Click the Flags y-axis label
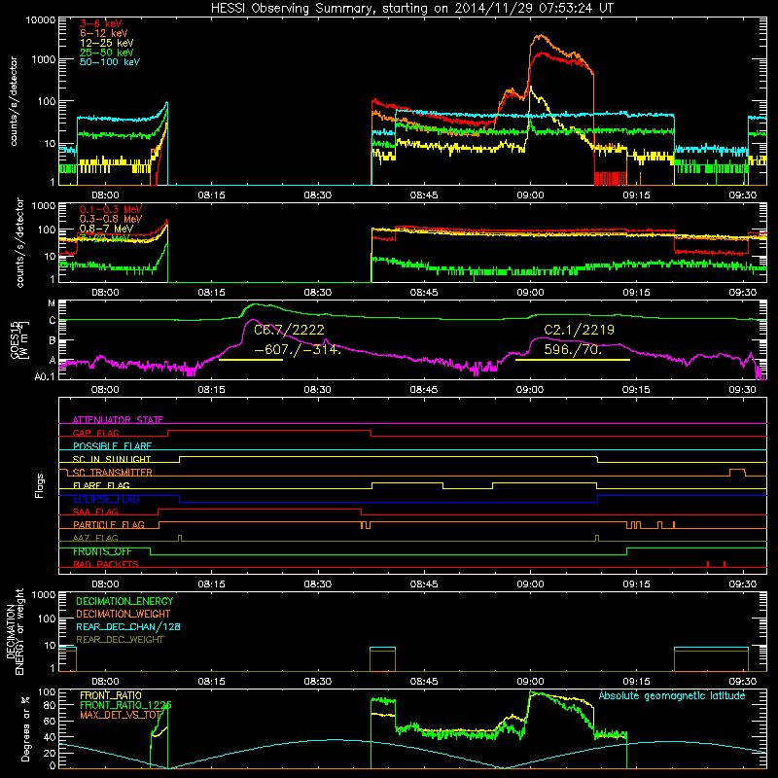The width and height of the screenshot is (778, 778). pyautogui.click(x=40, y=485)
